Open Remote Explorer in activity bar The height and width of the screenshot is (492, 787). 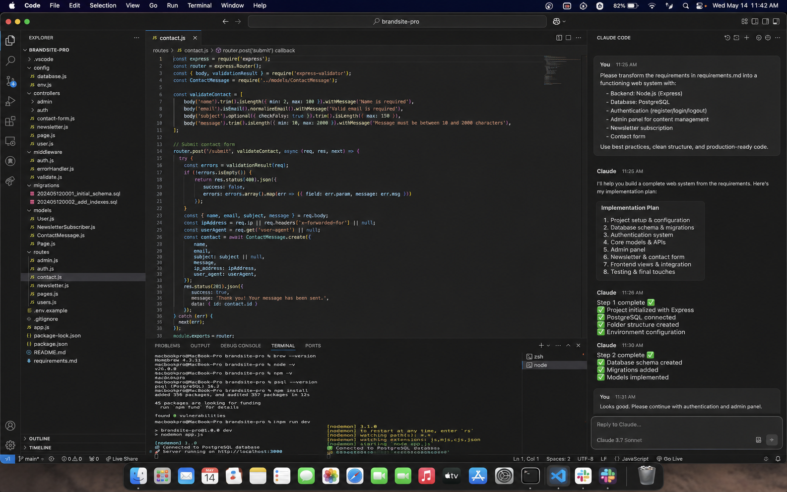pyautogui.click(x=10, y=141)
